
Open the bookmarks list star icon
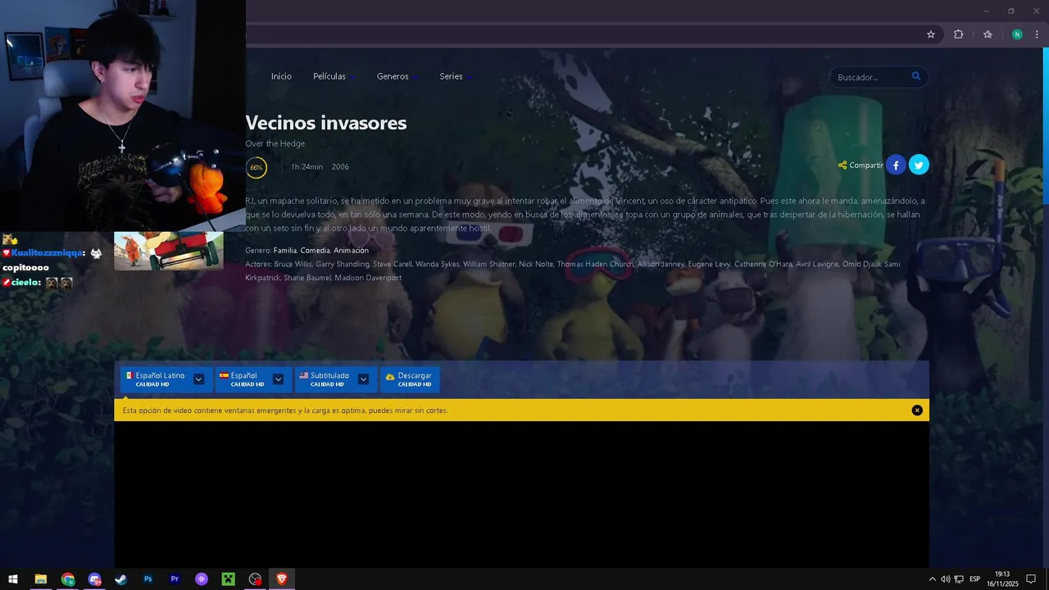(988, 34)
